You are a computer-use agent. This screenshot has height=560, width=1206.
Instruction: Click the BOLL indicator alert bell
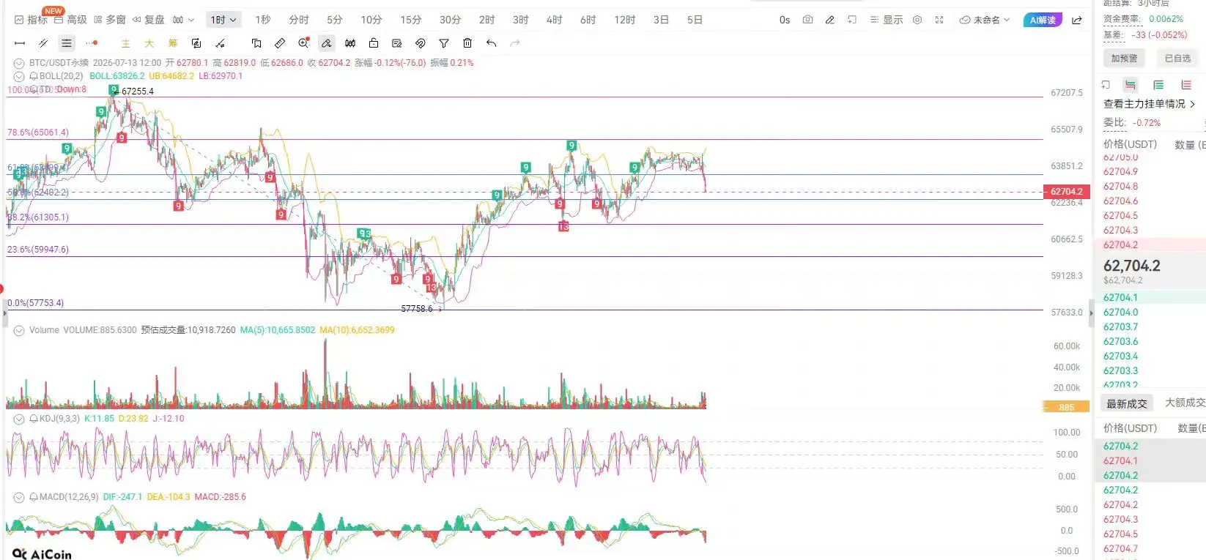(33, 76)
